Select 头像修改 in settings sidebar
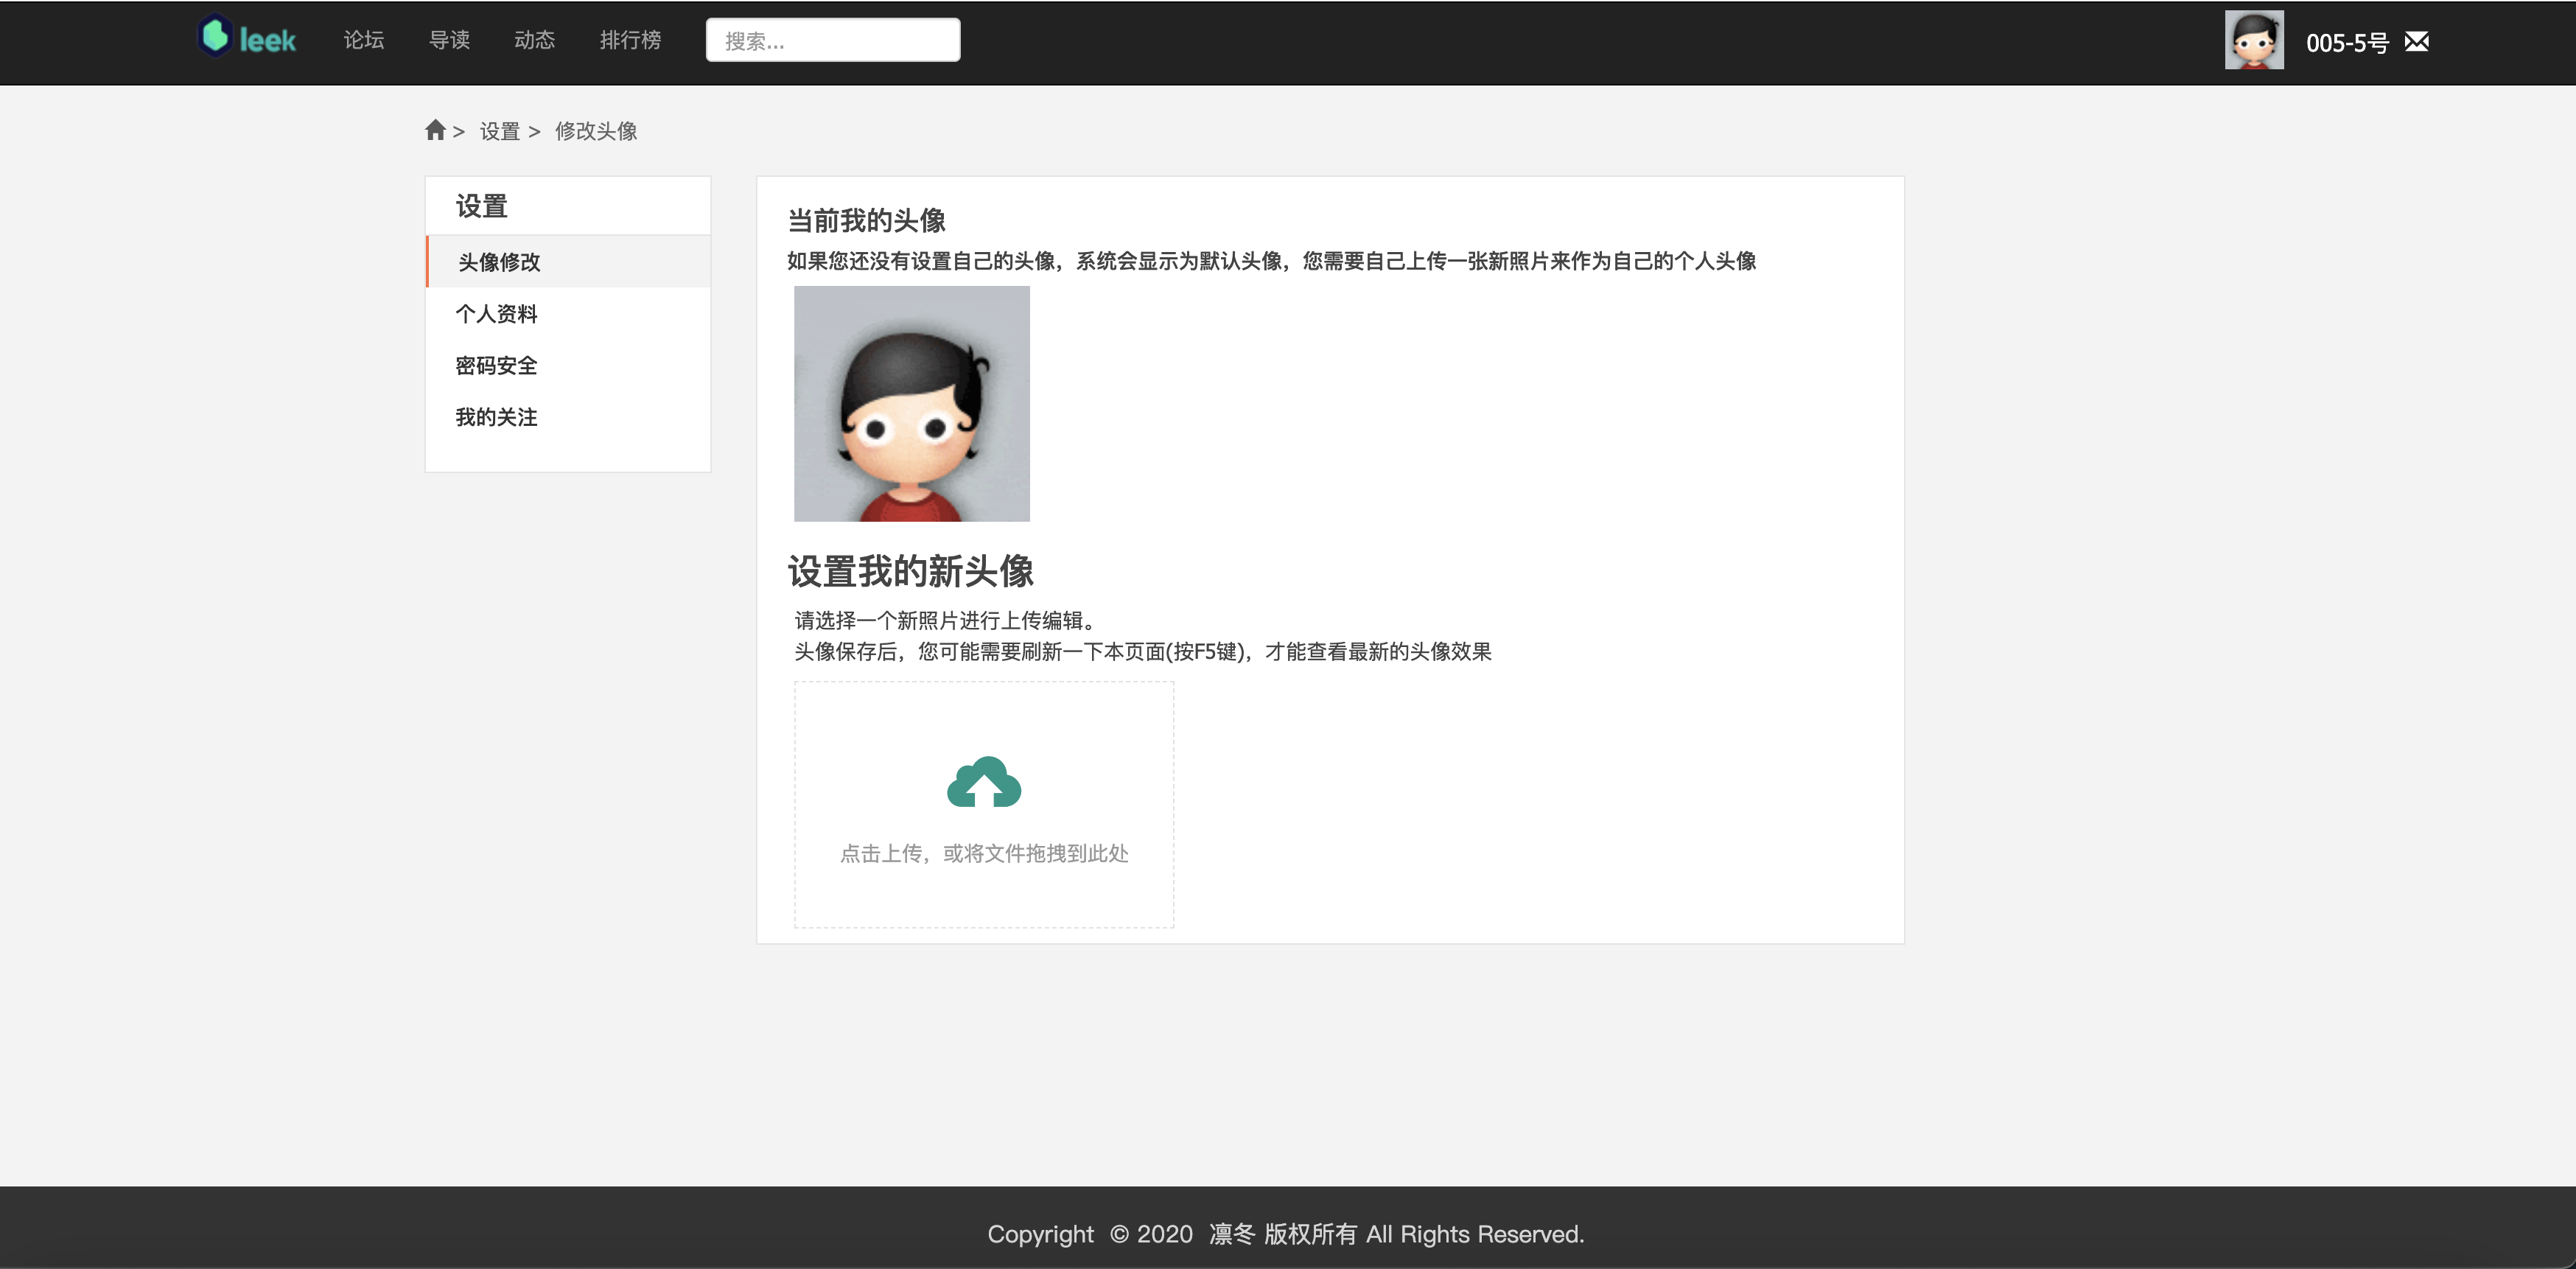 pos(568,262)
